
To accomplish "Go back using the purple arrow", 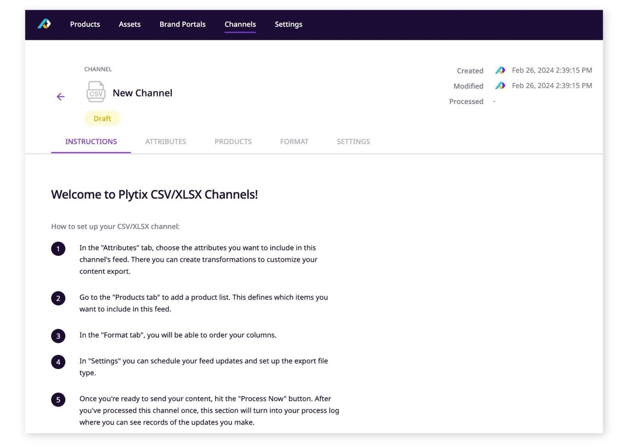I will coord(61,97).
